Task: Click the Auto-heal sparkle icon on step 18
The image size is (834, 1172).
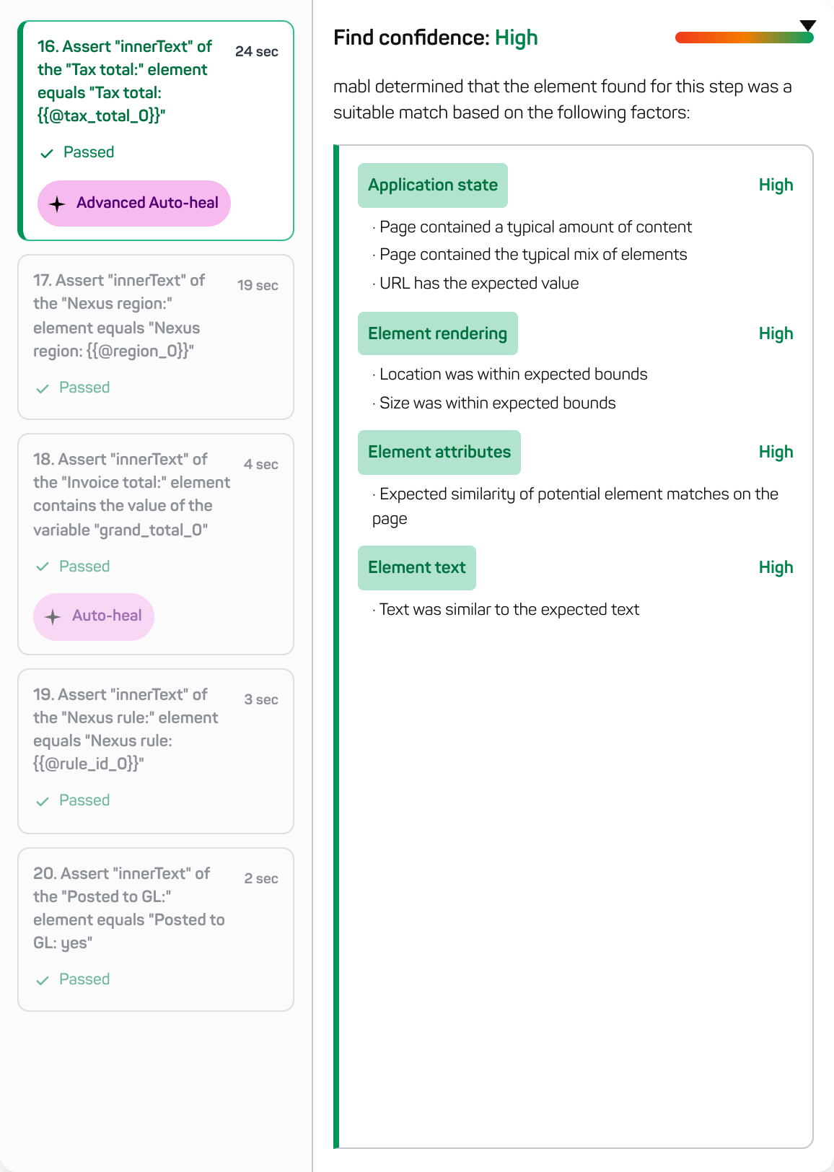Action: [x=53, y=617]
